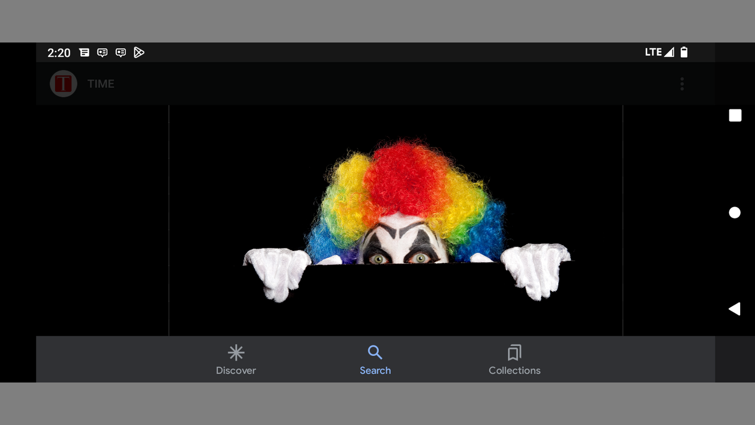Select the Search tab label

pyautogui.click(x=375, y=371)
